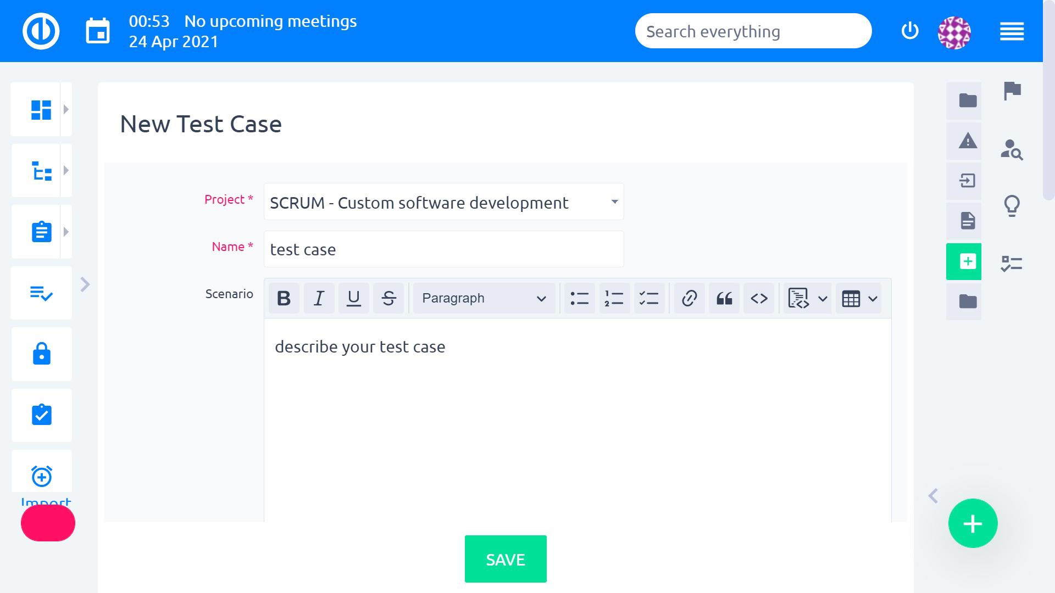This screenshot has width=1055, height=593.
Task: Click the green plus floating button
Action: [973, 523]
